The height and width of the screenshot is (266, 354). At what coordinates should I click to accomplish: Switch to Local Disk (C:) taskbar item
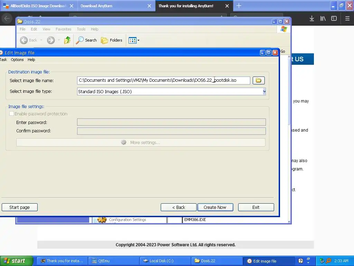(x=165, y=261)
